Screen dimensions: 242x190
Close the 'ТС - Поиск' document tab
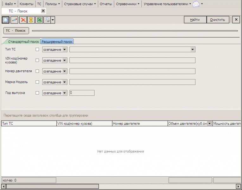[x=43, y=11]
